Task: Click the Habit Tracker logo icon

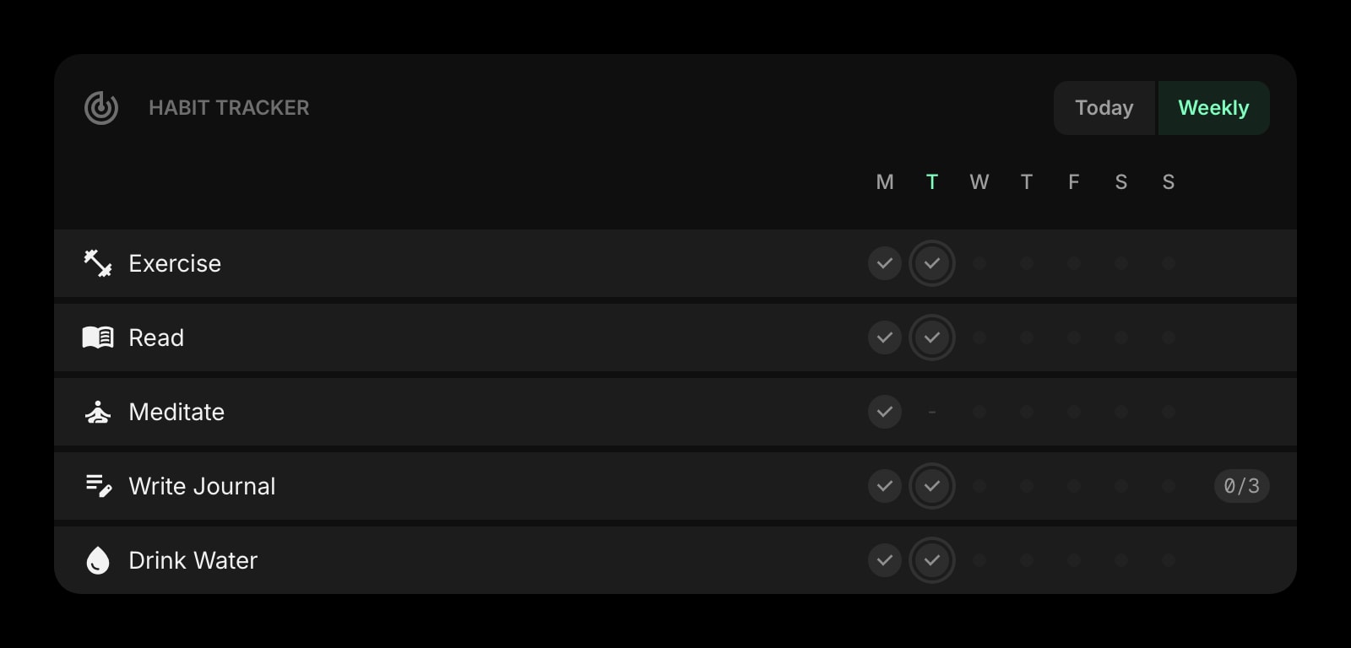Action: [x=101, y=108]
